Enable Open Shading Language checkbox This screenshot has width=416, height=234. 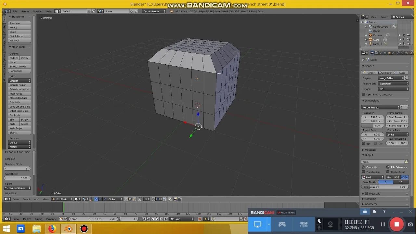click(364, 94)
